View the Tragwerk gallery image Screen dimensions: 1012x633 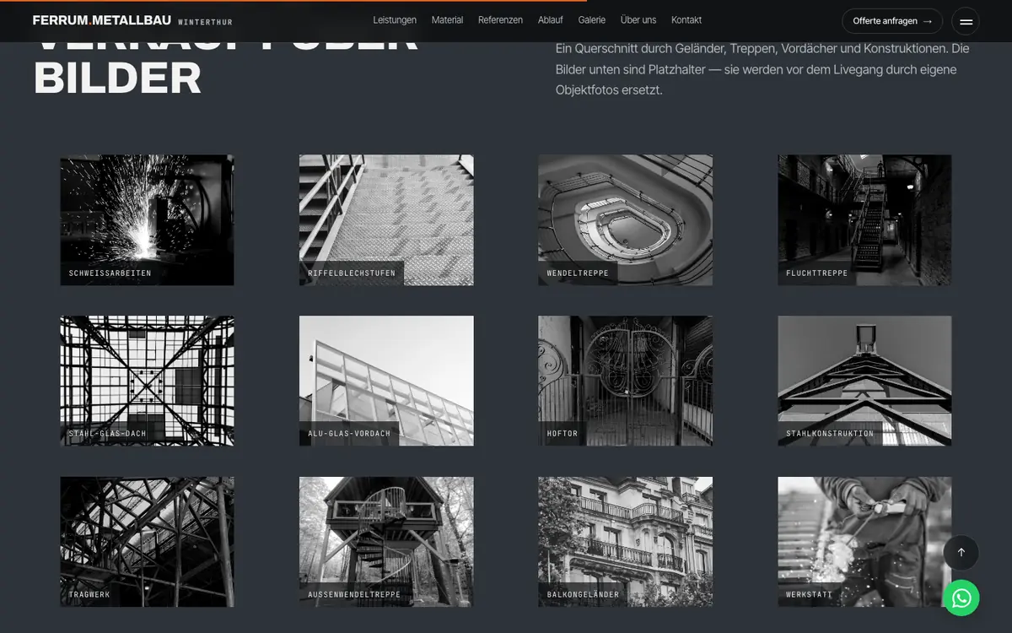[148, 542]
